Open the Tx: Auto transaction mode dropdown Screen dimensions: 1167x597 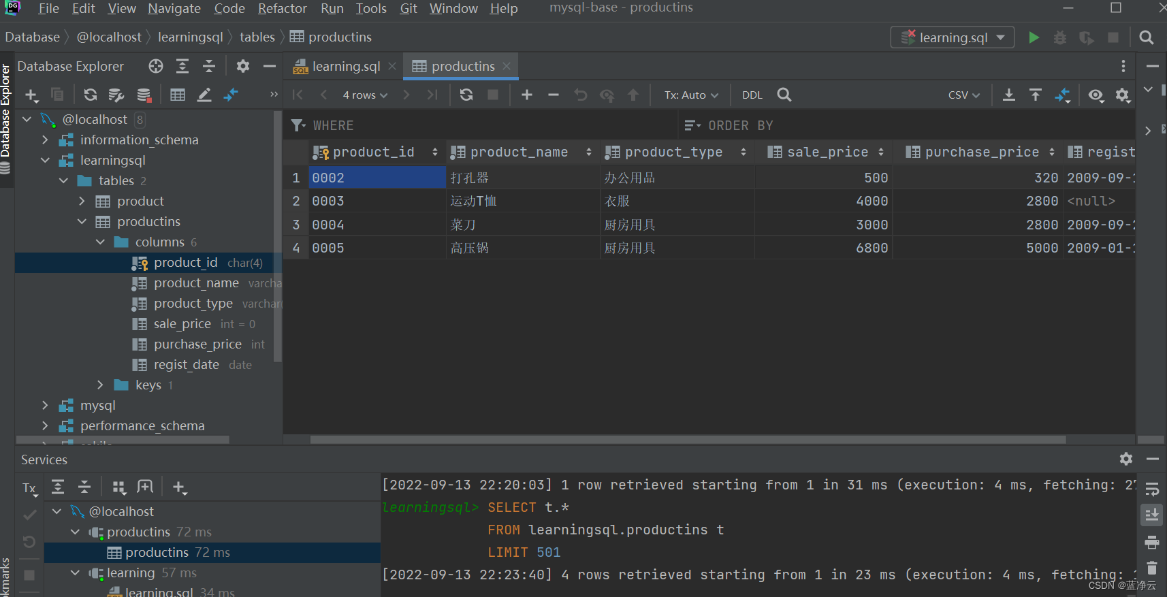691,95
